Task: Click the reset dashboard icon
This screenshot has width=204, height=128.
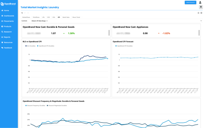Action: click(x=22, y=13)
